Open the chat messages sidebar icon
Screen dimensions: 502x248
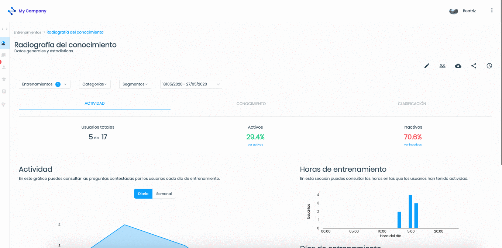pyautogui.click(x=4, y=55)
